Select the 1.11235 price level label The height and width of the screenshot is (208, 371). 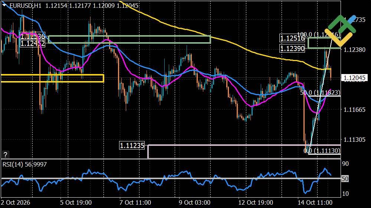click(132, 145)
